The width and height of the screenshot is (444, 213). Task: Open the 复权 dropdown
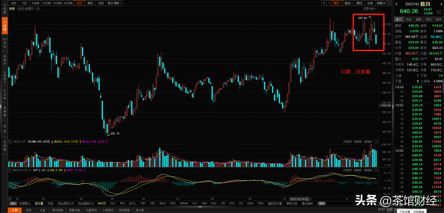pyautogui.click(x=337, y=3)
